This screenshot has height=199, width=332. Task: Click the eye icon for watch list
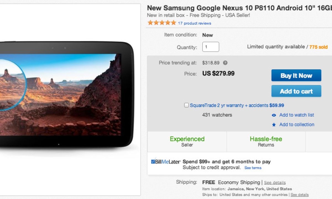click(274, 115)
